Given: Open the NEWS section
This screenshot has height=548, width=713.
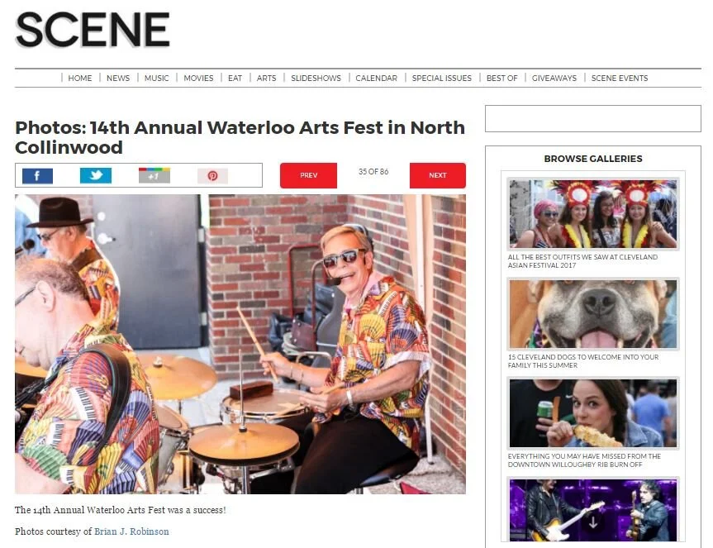Looking at the screenshot, I should pos(118,79).
